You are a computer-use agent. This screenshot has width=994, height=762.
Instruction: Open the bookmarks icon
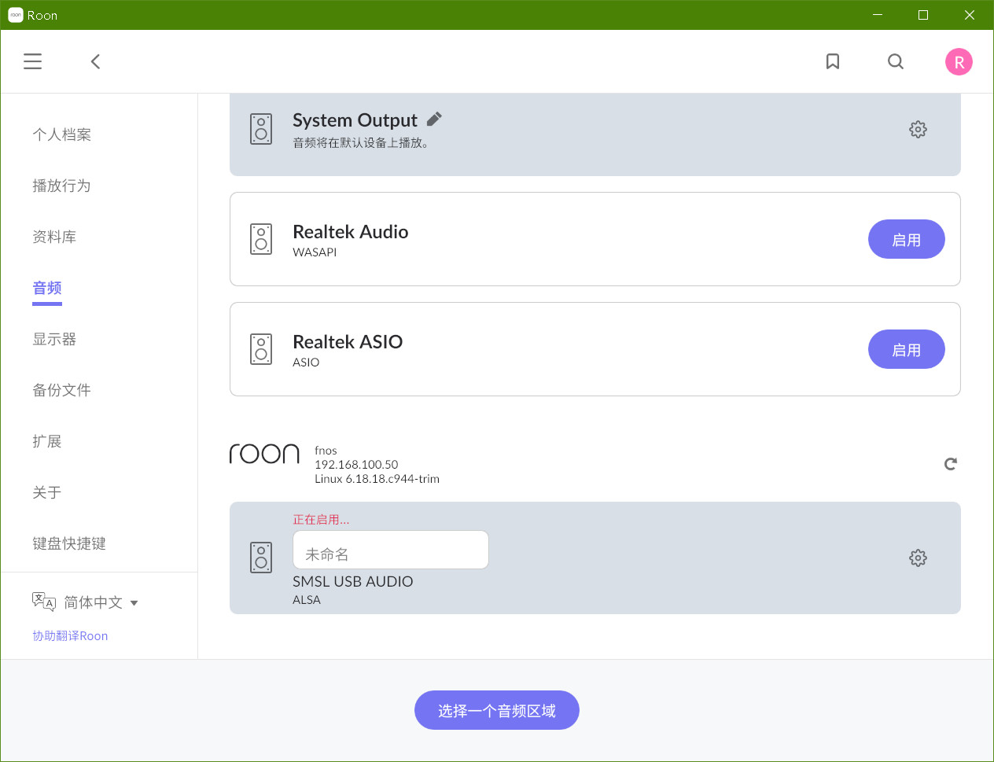833,61
